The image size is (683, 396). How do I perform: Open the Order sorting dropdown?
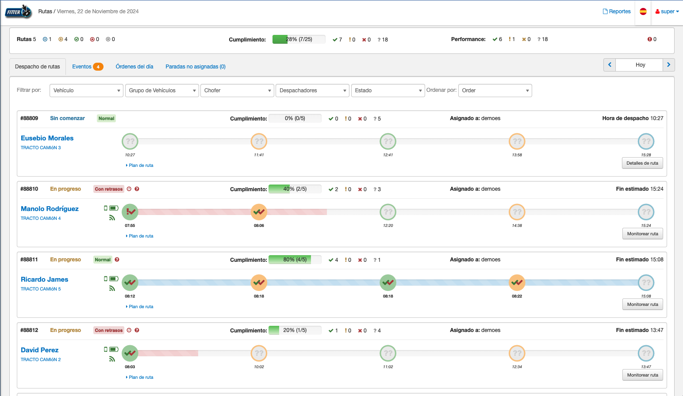(x=495, y=91)
